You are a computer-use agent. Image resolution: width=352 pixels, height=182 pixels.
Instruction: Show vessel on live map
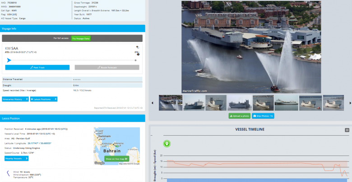click(x=116, y=159)
